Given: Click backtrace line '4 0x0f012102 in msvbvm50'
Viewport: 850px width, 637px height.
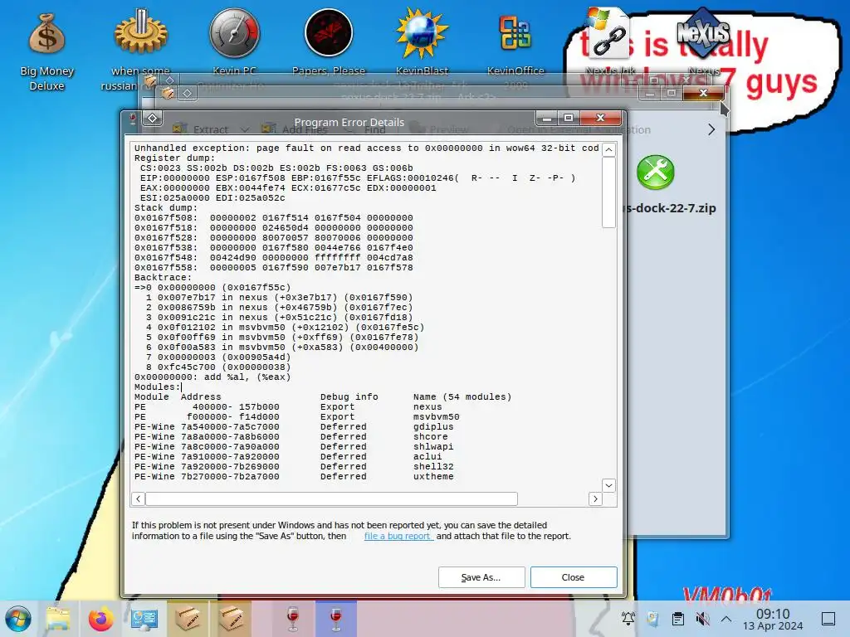Looking at the screenshot, I should (x=286, y=327).
